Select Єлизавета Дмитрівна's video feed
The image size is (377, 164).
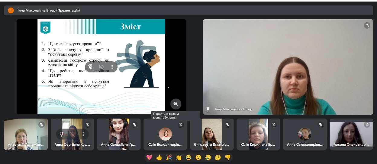pos(212,134)
